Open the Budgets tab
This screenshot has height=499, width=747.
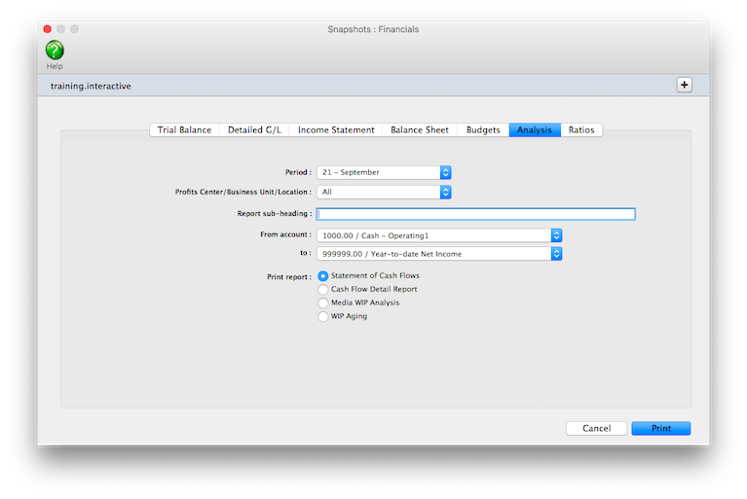pyautogui.click(x=483, y=130)
